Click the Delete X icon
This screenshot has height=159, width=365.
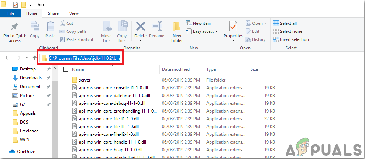point(140,26)
